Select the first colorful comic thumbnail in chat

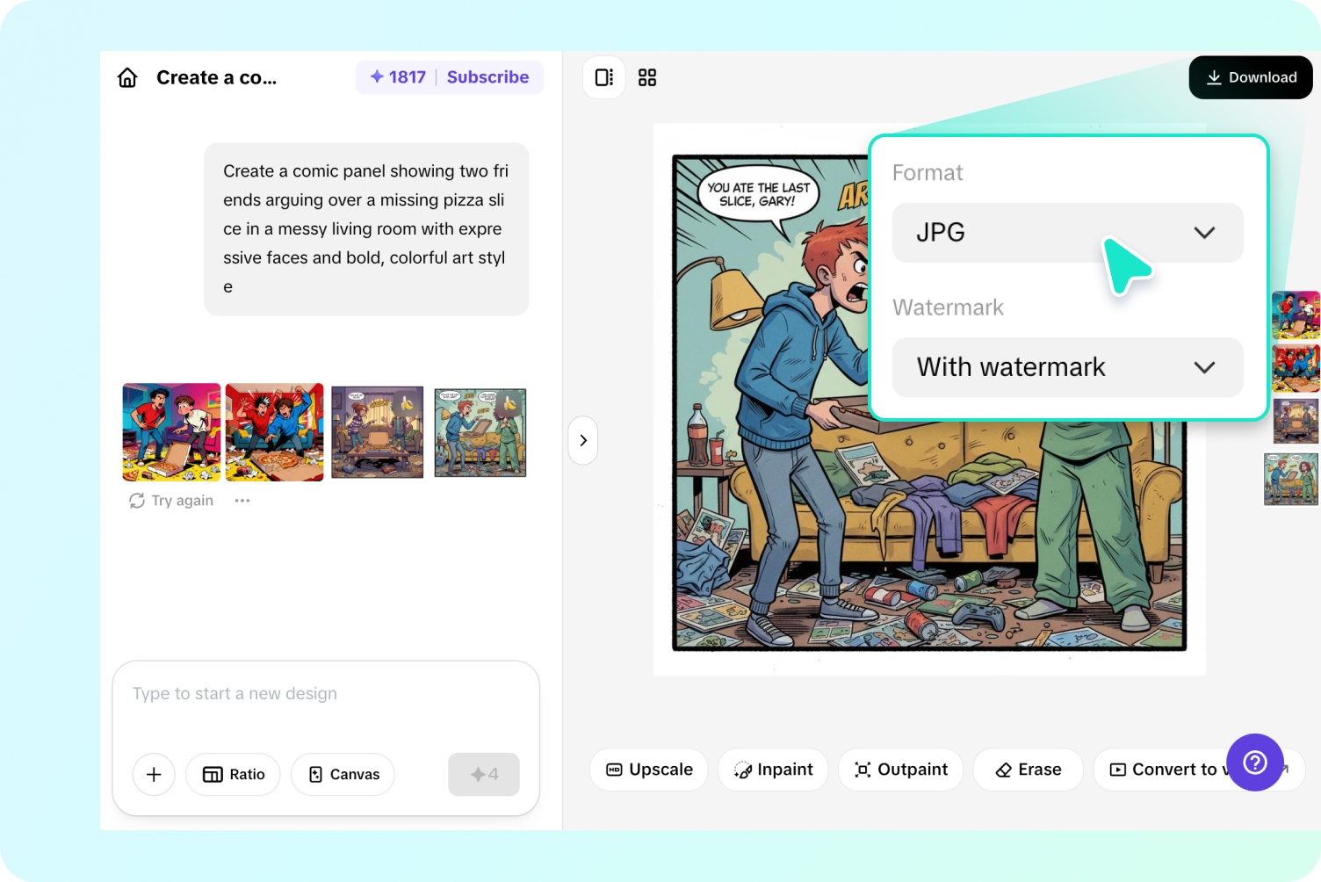171,432
